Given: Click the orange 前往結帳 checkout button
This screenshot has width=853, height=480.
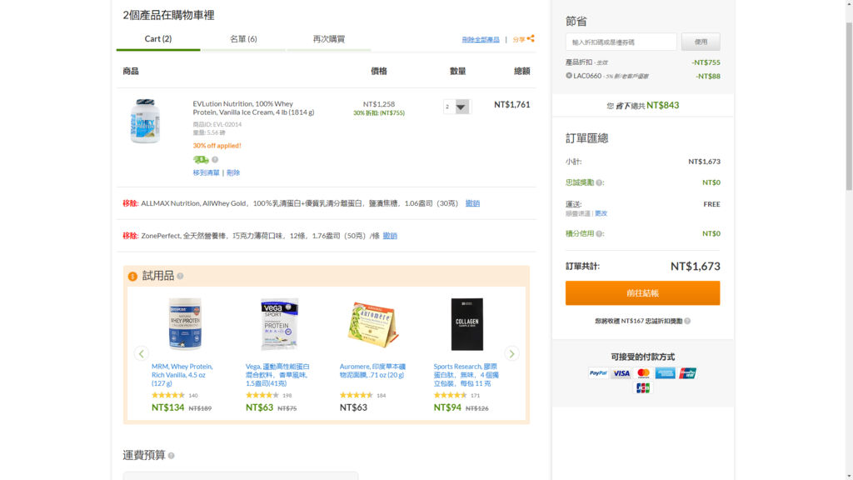Looking at the screenshot, I should [x=642, y=292].
